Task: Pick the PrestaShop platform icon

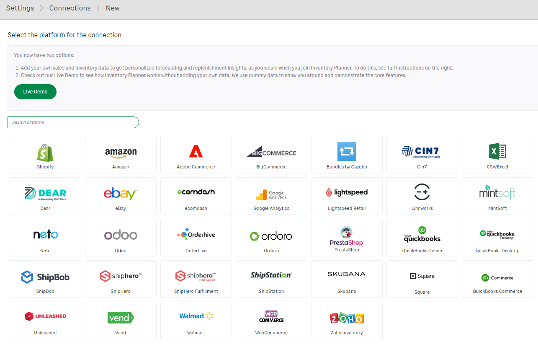Action: pyautogui.click(x=347, y=236)
